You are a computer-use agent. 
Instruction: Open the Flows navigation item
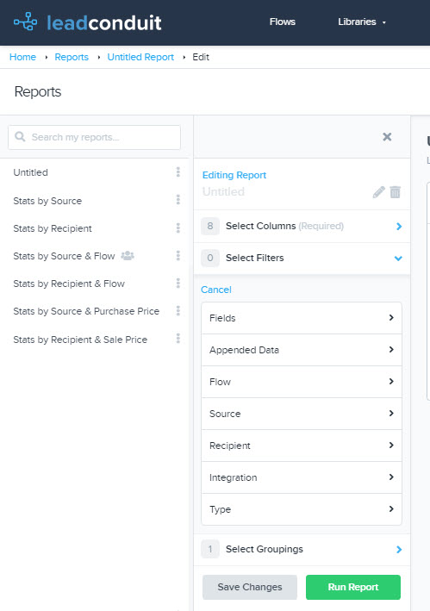click(x=283, y=22)
